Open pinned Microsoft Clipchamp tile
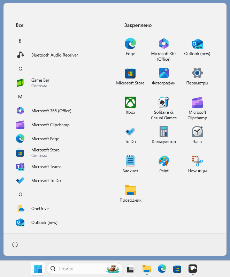The height and width of the screenshot is (277, 230). [x=197, y=108]
